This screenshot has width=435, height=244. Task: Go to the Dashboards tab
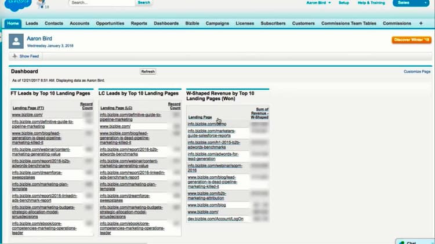pos(166,24)
